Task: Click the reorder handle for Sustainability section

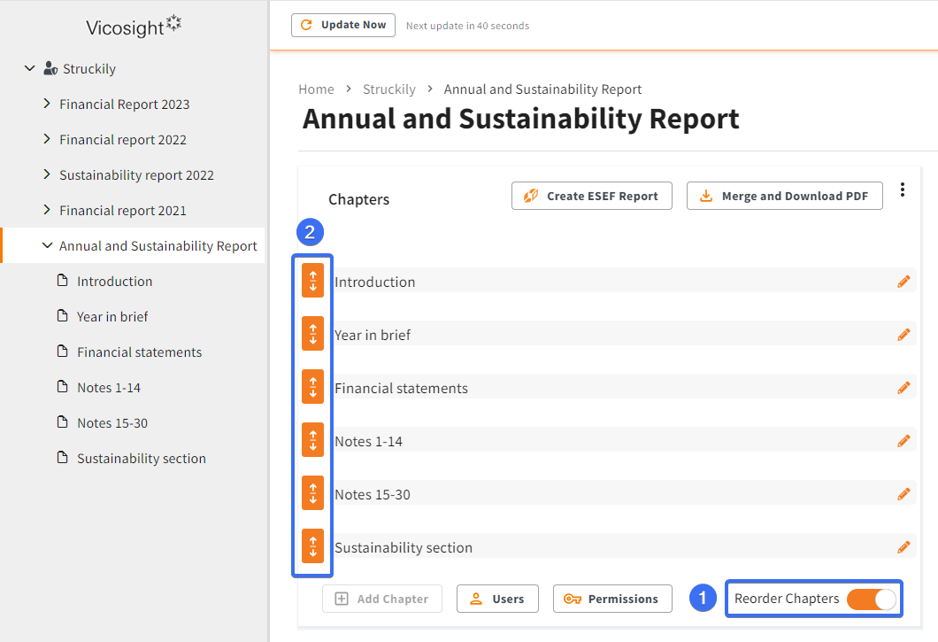Action: (312, 546)
